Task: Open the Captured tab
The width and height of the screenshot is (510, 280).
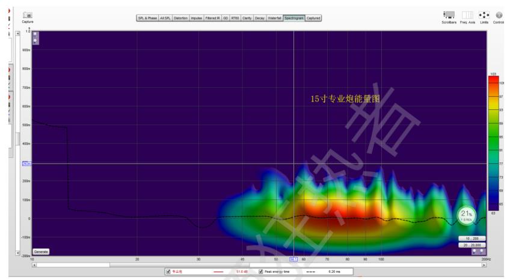Action: pos(313,18)
